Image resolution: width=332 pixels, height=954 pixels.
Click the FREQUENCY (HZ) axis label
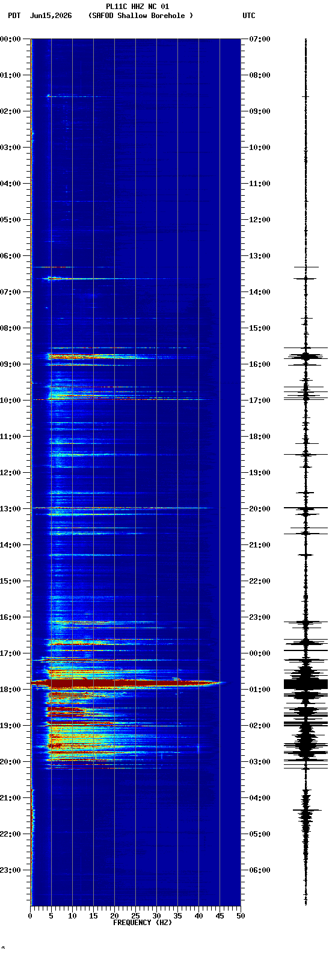coord(143,923)
